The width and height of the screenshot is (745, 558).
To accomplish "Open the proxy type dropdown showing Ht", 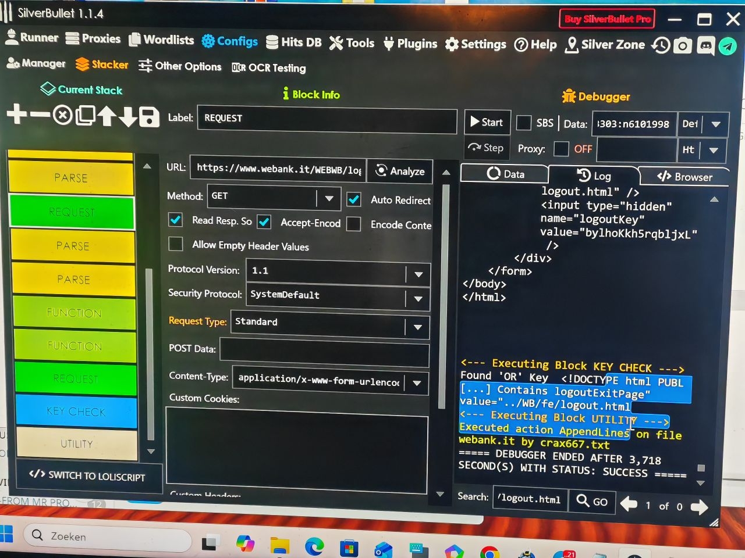I will pyautogui.click(x=702, y=150).
